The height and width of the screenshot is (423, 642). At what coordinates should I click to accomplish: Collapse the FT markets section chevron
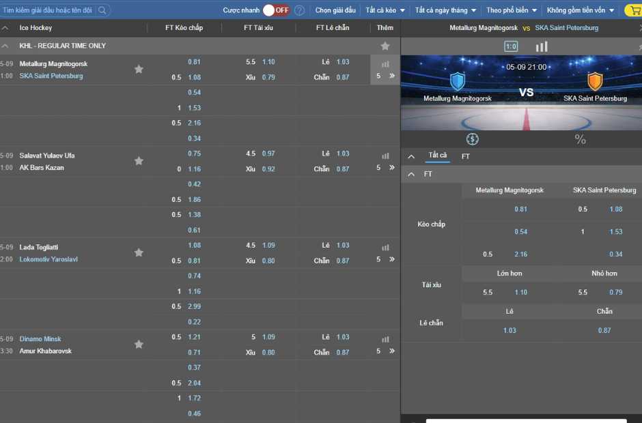[x=411, y=174]
